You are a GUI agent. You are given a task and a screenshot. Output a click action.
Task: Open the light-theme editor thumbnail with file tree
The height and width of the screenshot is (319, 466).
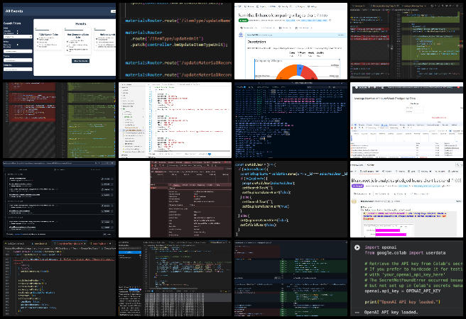(175, 120)
